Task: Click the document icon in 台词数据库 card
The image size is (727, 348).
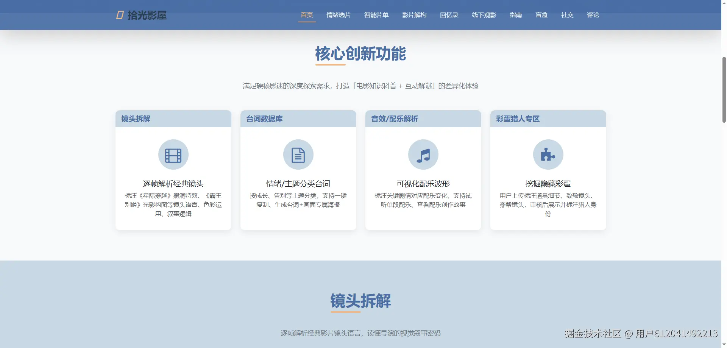Action: click(298, 154)
